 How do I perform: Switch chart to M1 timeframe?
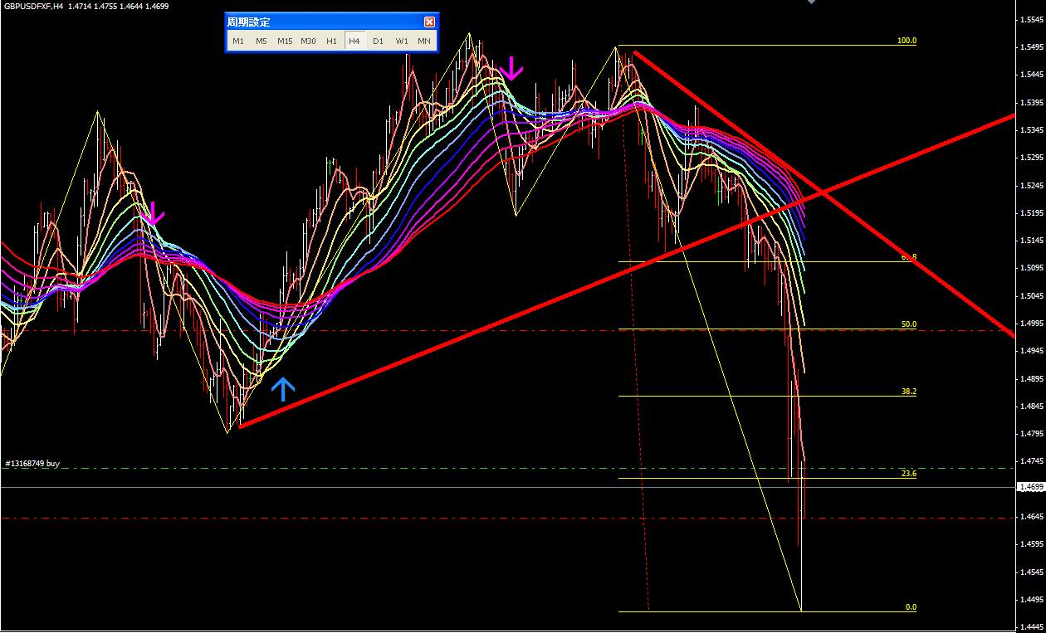[x=238, y=41]
